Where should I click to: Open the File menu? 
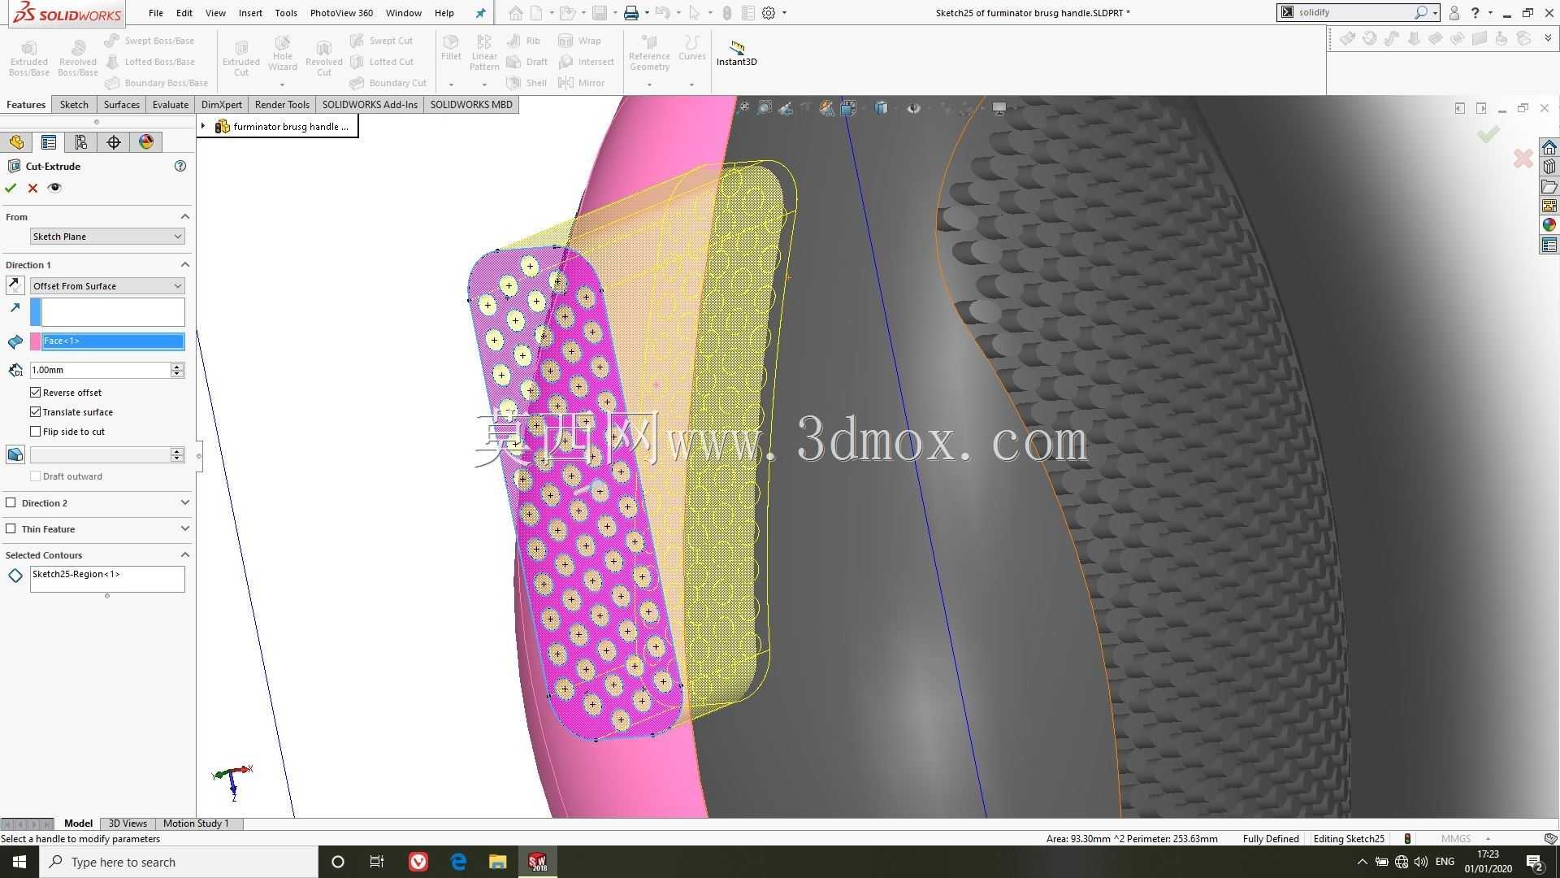click(x=155, y=13)
